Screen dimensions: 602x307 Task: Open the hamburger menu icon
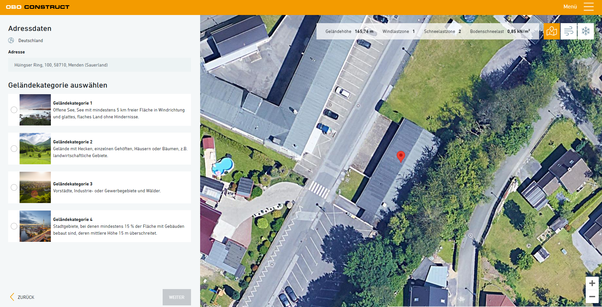tap(588, 7)
